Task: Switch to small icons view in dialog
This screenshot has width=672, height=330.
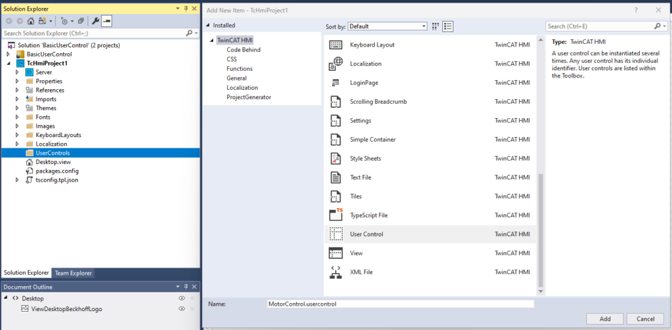Action: point(436,26)
